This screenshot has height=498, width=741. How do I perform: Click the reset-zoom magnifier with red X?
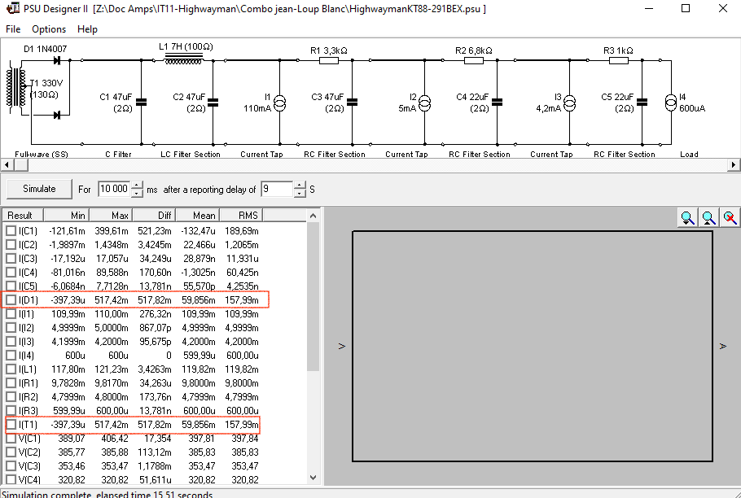[730, 217]
